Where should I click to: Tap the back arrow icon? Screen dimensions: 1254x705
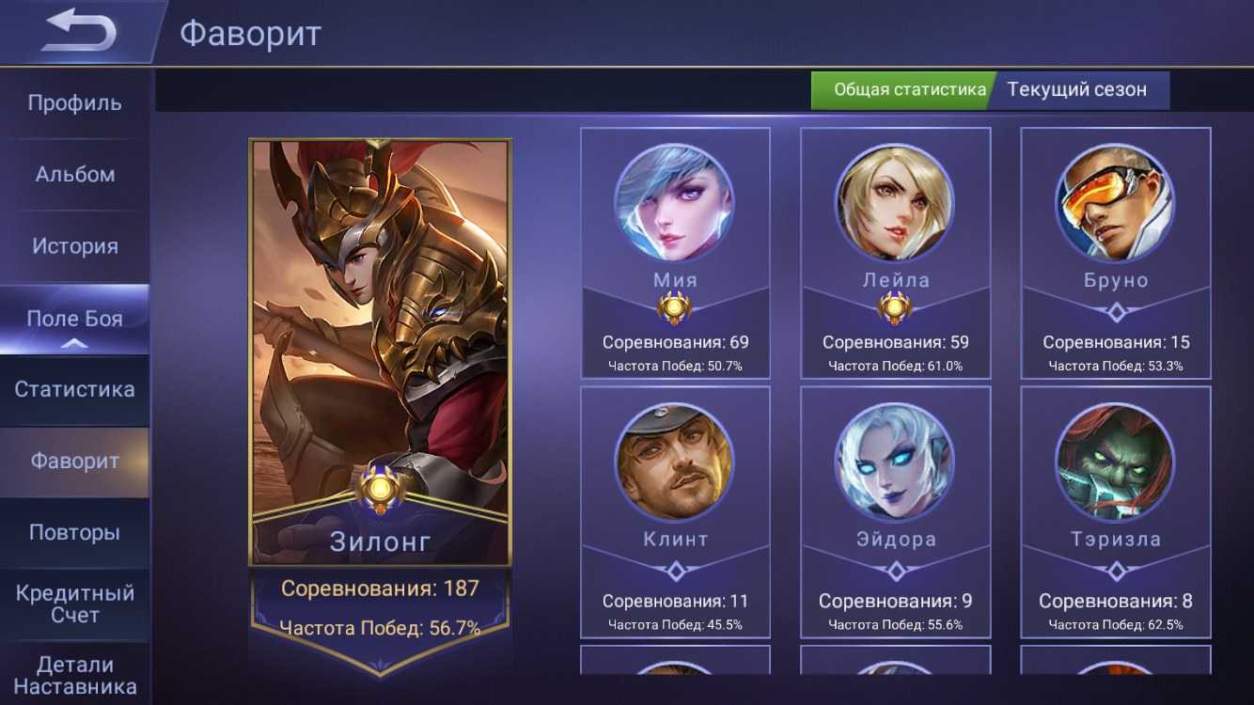[x=79, y=31]
